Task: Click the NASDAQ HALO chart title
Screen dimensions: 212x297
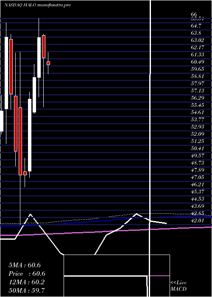Action: pyautogui.click(x=37, y=5)
